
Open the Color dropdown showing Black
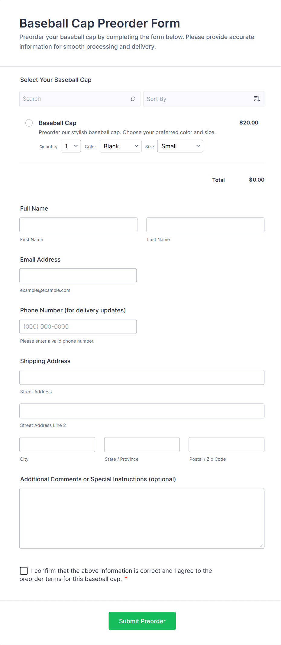(x=120, y=146)
